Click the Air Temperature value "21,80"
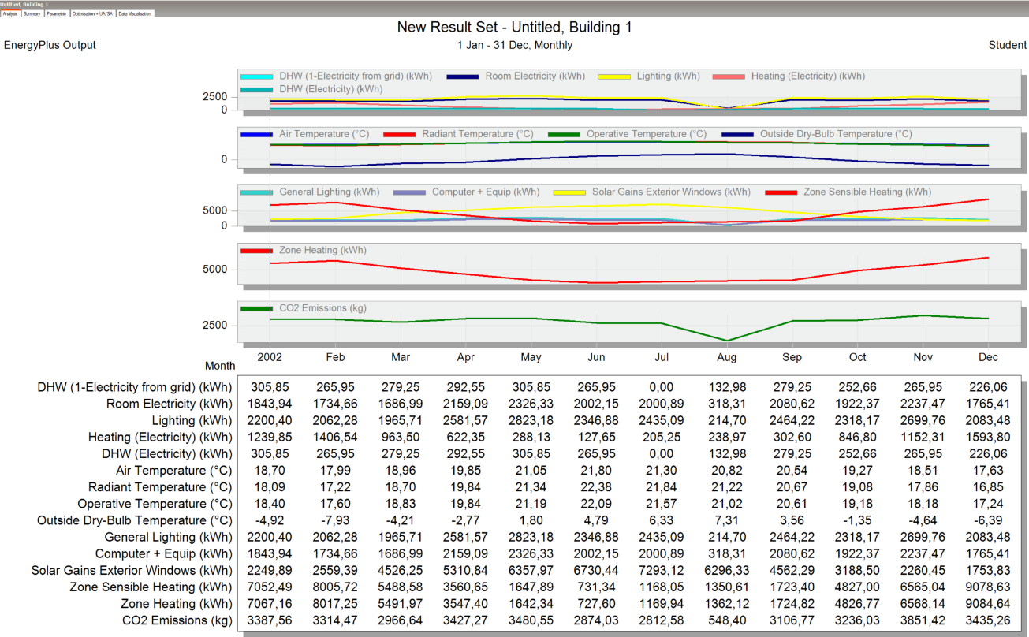This screenshot has height=637, width=1029. point(596,470)
